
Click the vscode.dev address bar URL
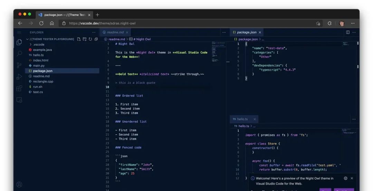point(102,23)
